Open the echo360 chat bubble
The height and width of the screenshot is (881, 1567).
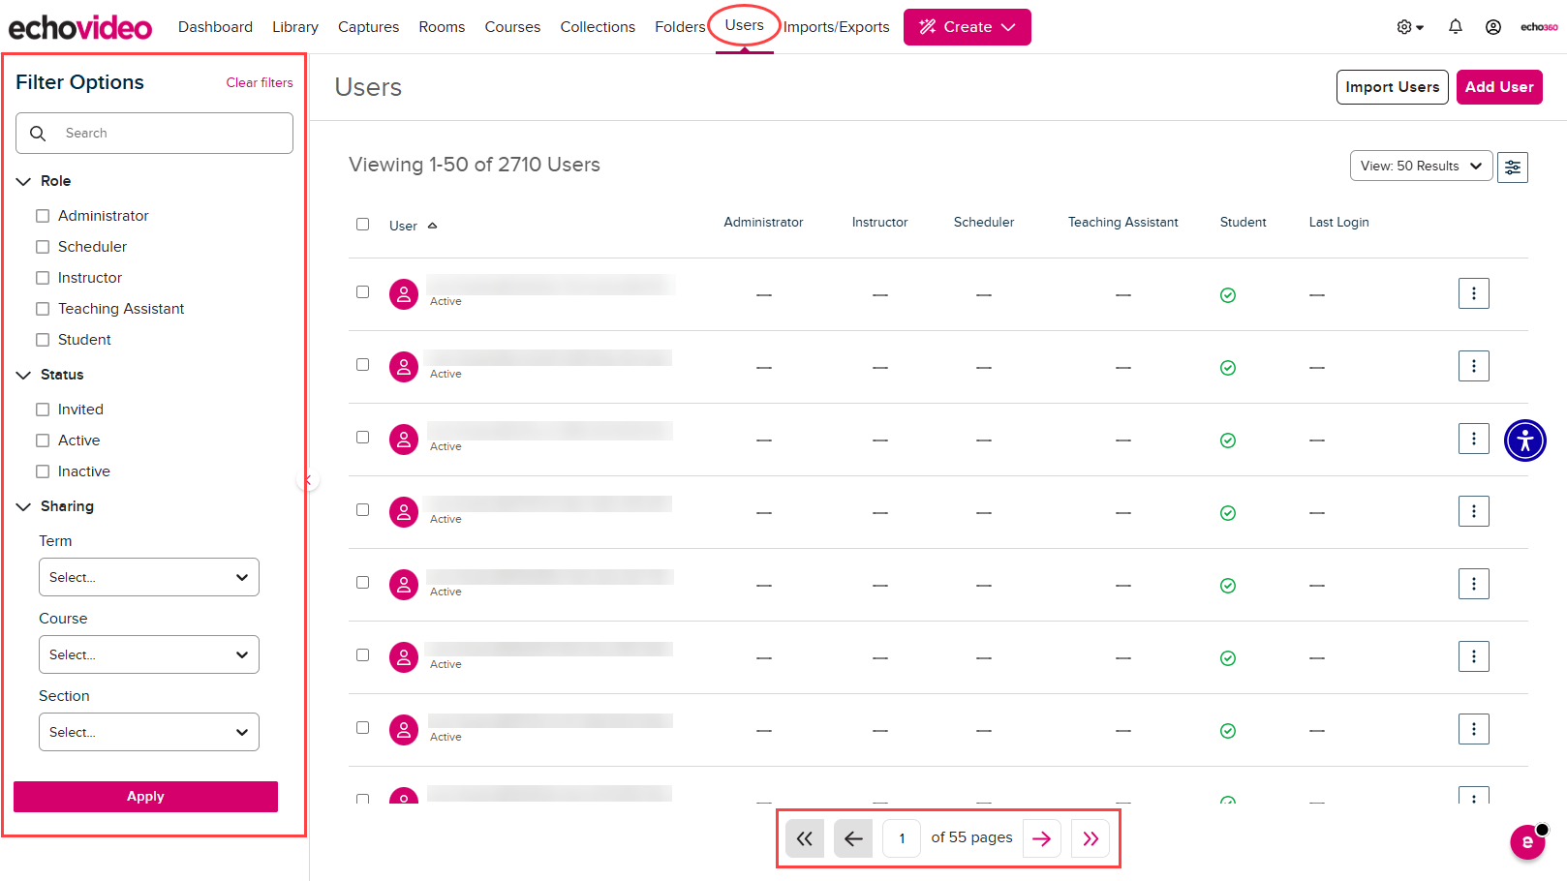[1527, 842]
